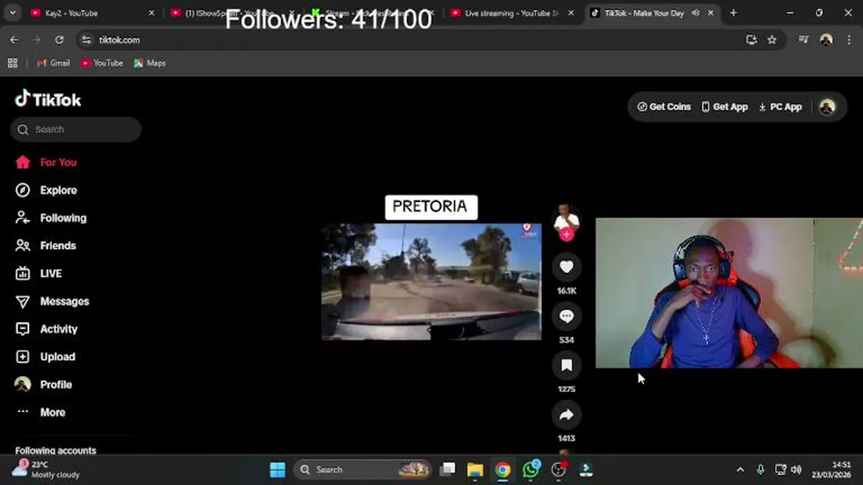Open Task View in taskbar
This screenshot has height=485, width=863.
point(448,470)
